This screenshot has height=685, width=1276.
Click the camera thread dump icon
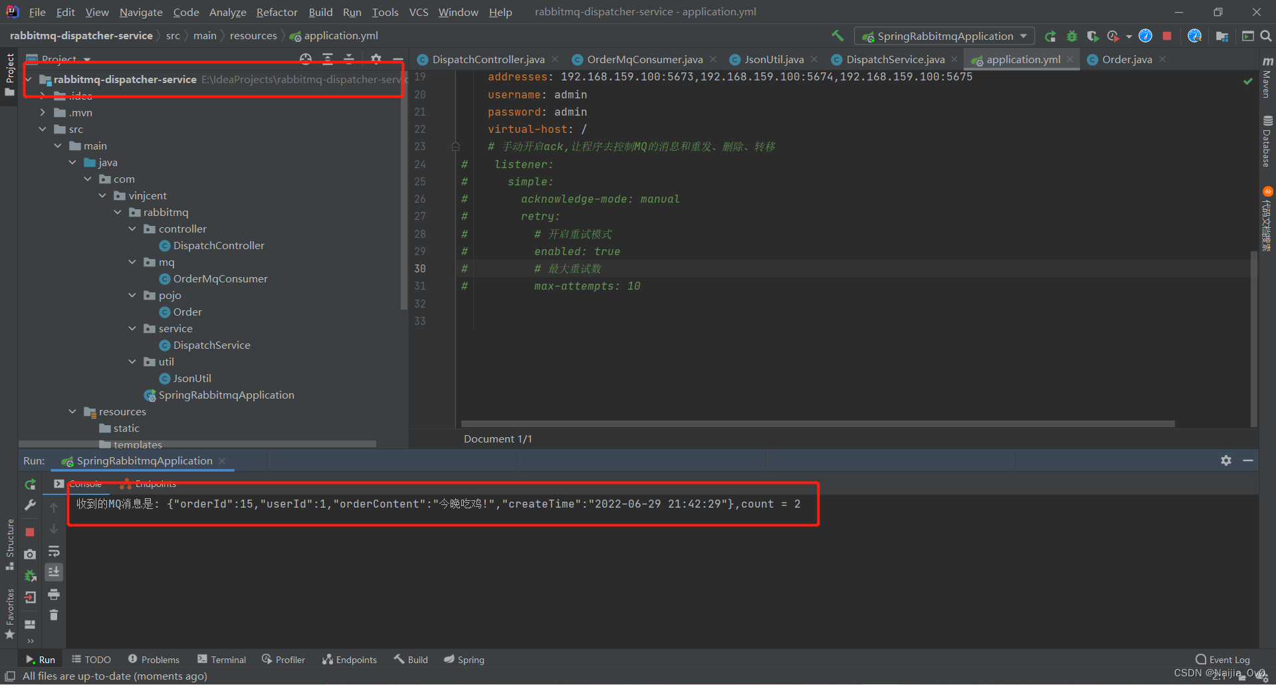coord(30,554)
